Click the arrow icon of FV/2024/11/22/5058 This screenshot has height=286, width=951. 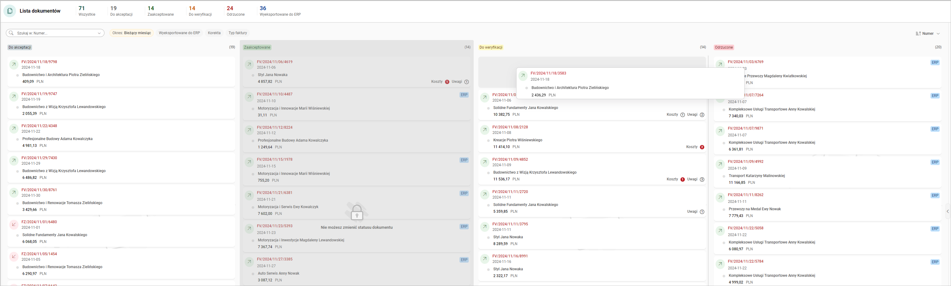point(720,231)
